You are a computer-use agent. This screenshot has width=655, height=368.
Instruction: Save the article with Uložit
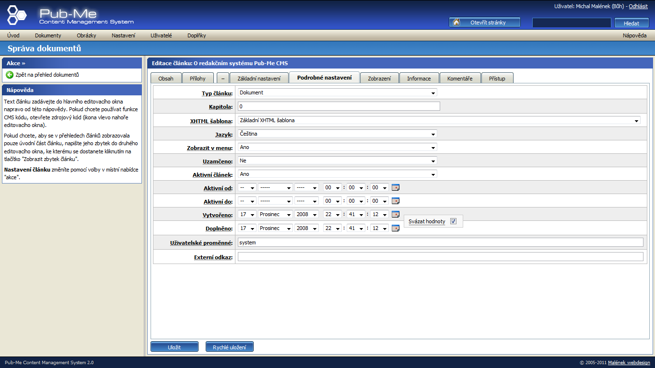point(175,347)
